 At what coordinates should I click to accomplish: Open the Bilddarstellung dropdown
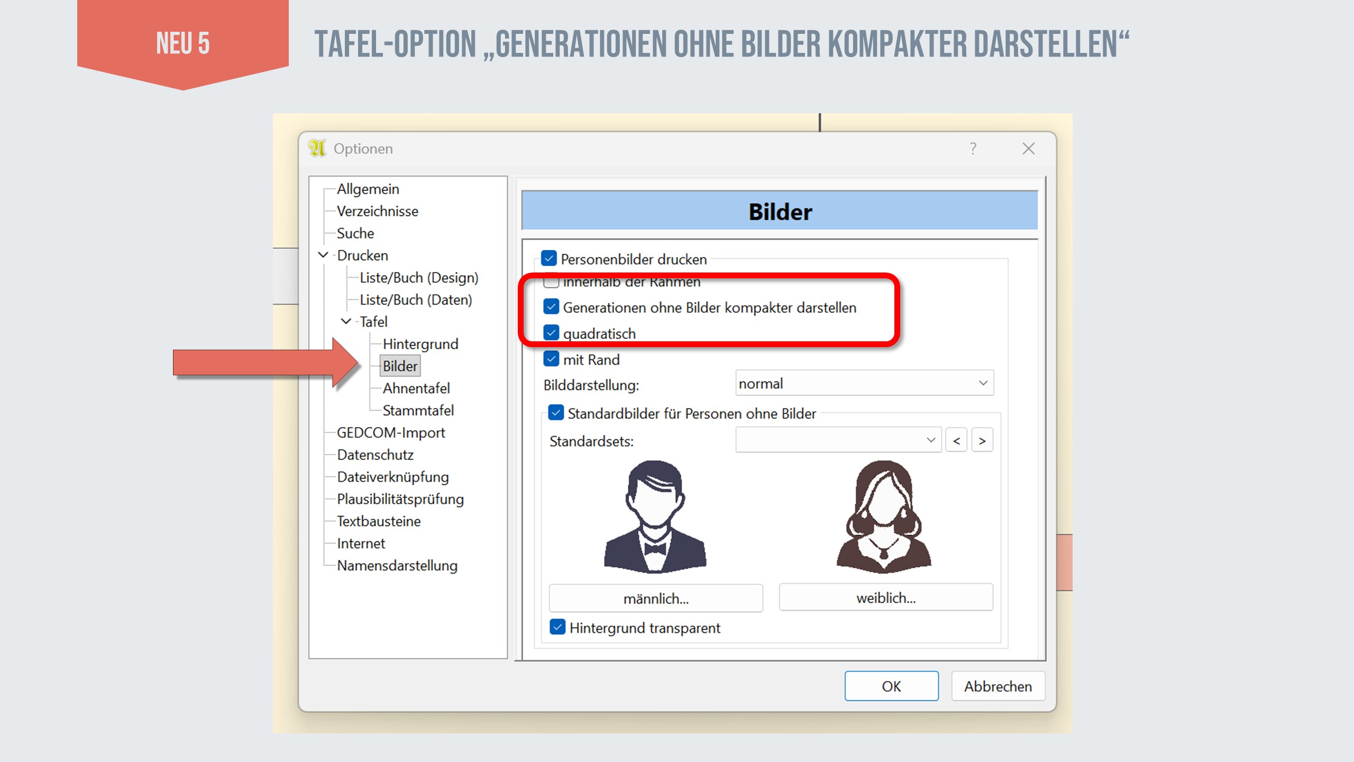click(x=864, y=383)
